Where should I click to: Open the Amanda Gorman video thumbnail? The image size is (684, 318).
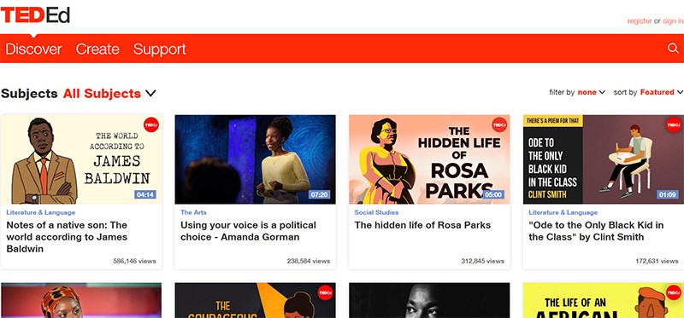click(255, 159)
